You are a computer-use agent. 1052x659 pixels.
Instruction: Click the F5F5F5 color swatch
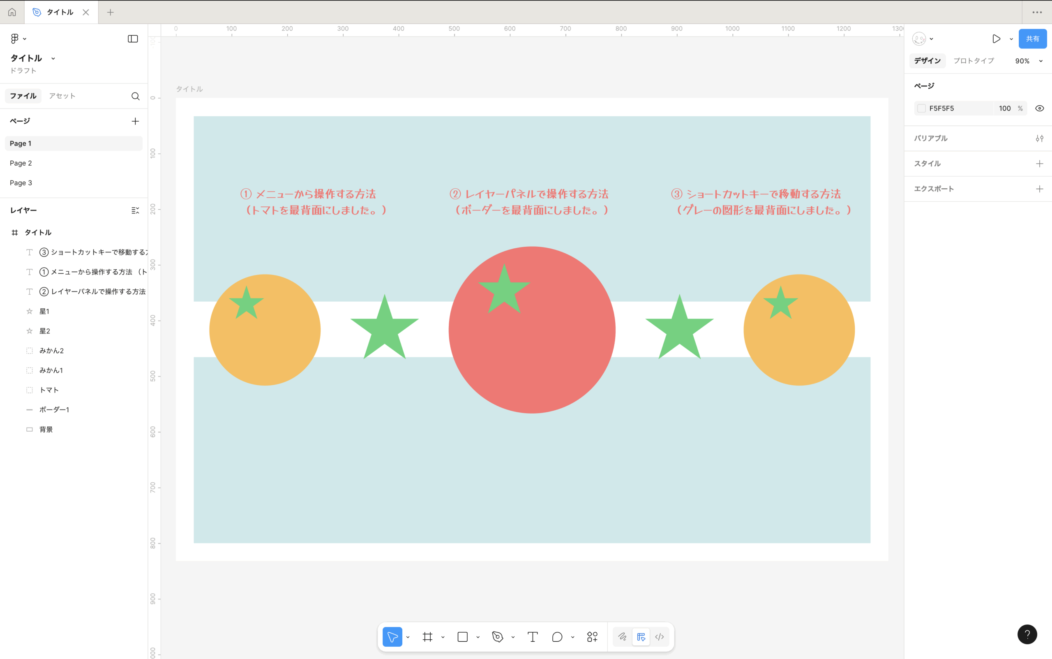pyautogui.click(x=921, y=108)
